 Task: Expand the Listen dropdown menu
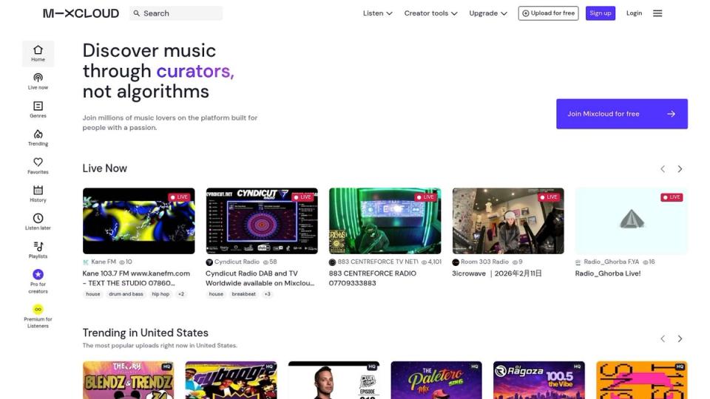click(377, 13)
